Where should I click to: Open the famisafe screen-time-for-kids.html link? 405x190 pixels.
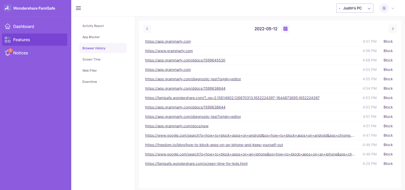(x=196, y=164)
